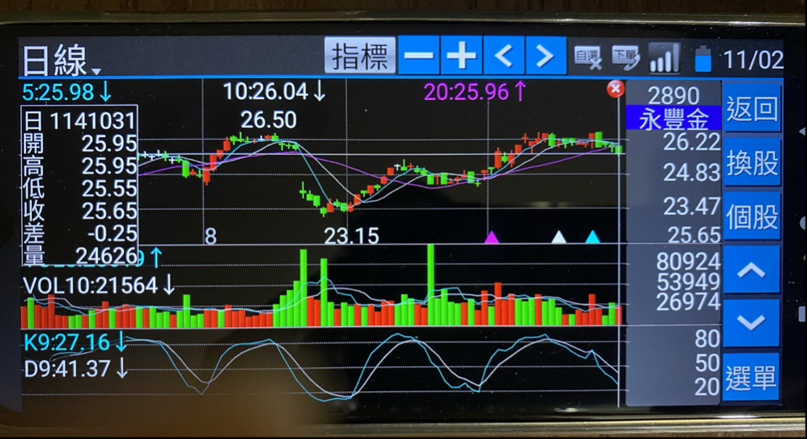This screenshot has width=807, height=439.
Task: Open the 指標 indicator settings
Action: pos(360,56)
